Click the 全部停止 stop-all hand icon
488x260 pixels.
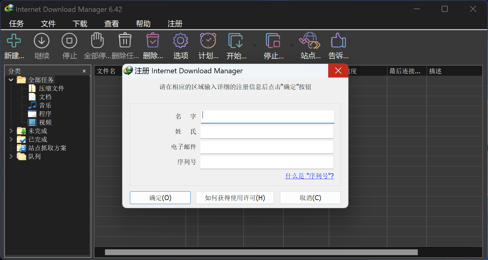97,40
